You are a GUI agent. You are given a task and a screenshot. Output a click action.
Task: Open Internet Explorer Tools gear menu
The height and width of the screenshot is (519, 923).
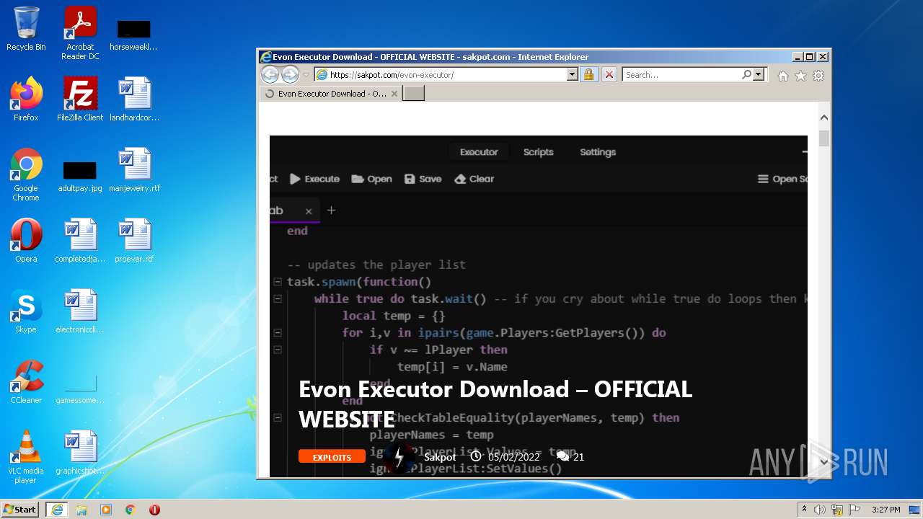pos(818,75)
